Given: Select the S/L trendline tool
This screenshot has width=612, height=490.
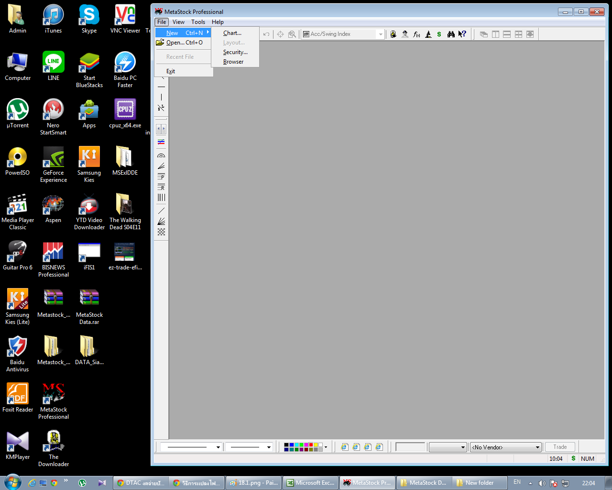Looking at the screenshot, I should point(161,108).
